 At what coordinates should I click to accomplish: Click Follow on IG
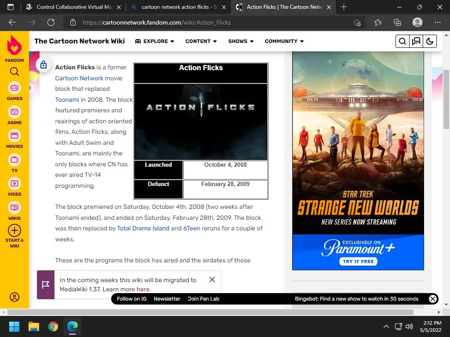(131, 298)
